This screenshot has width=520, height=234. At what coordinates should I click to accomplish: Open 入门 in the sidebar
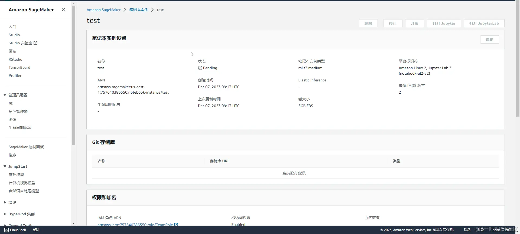[x=12, y=27]
